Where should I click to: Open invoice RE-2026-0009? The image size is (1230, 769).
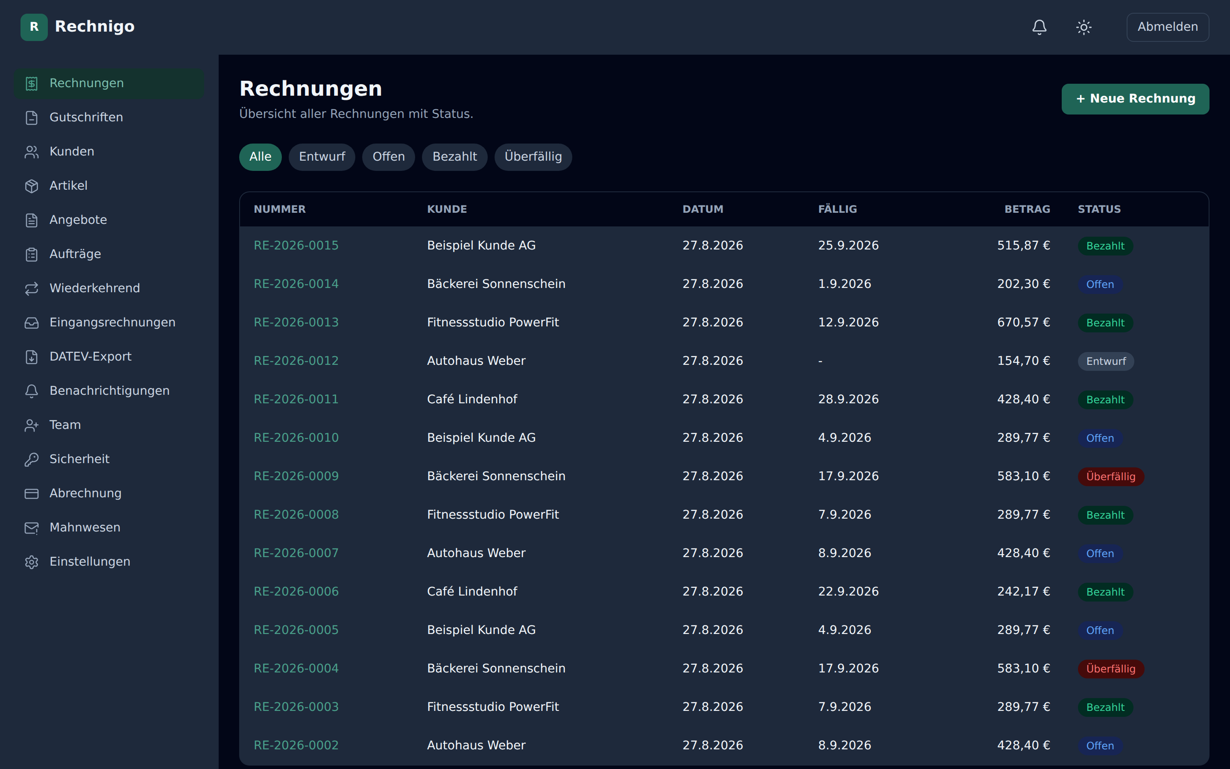[296, 476]
